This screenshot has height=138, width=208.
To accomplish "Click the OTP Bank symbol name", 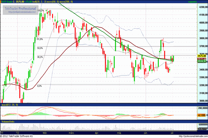I will (x=7, y=2).
